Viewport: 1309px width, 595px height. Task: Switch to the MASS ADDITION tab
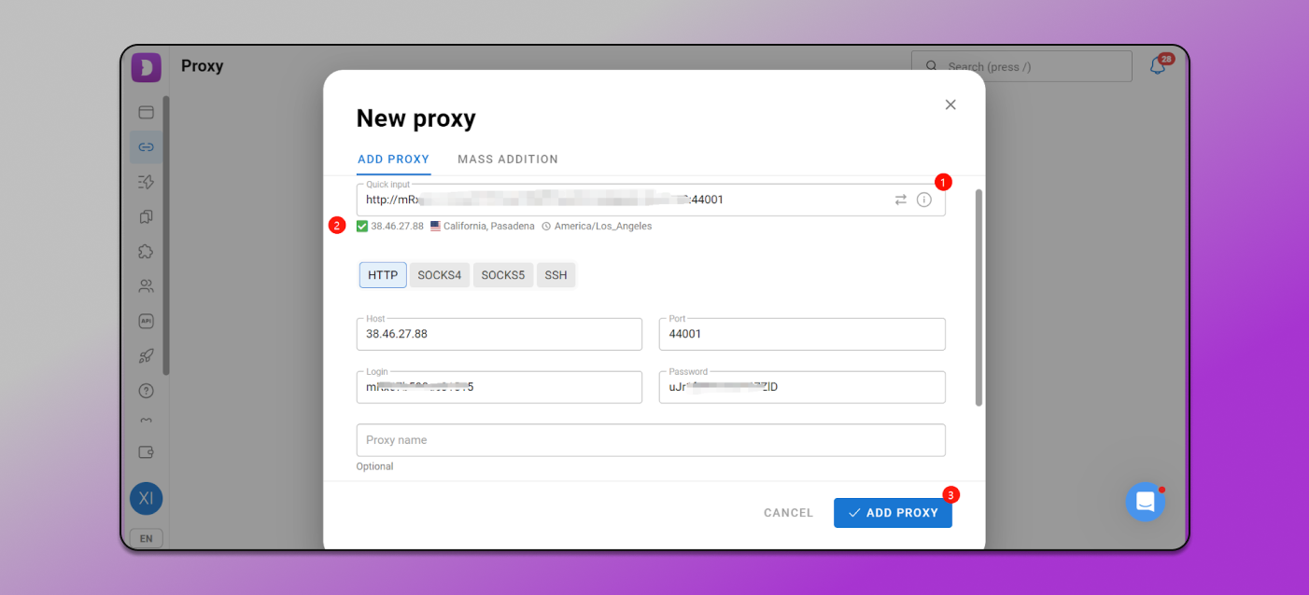click(507, 159)
